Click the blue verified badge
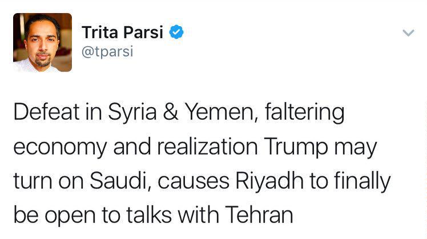This screenshot has height=239, width=427. click(178, 33)
